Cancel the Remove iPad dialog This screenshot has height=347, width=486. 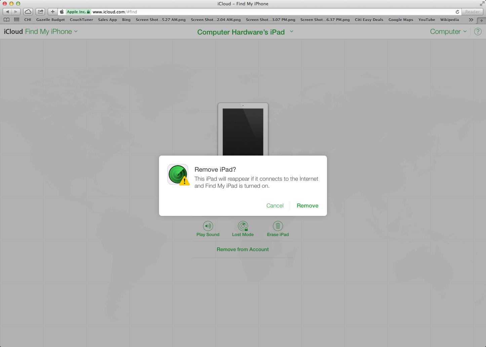pos(275,206)
